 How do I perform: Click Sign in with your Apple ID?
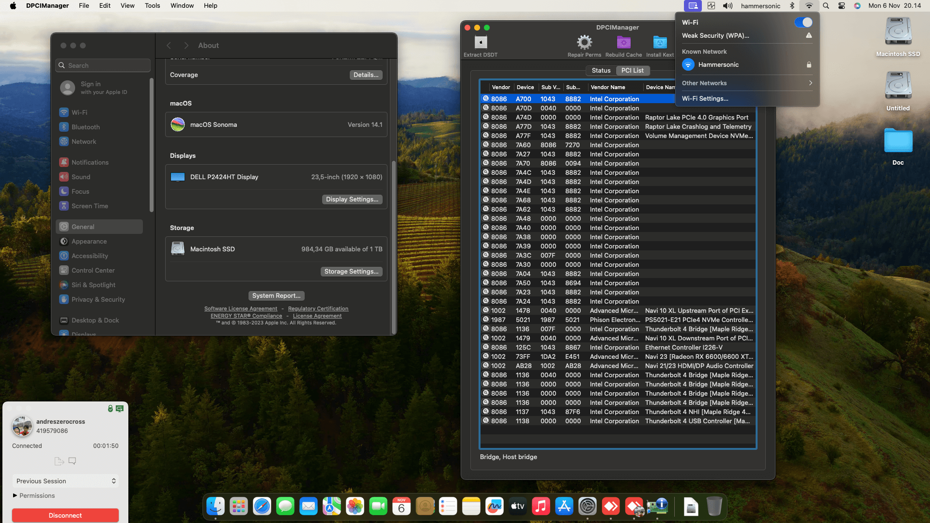(99, 88)
